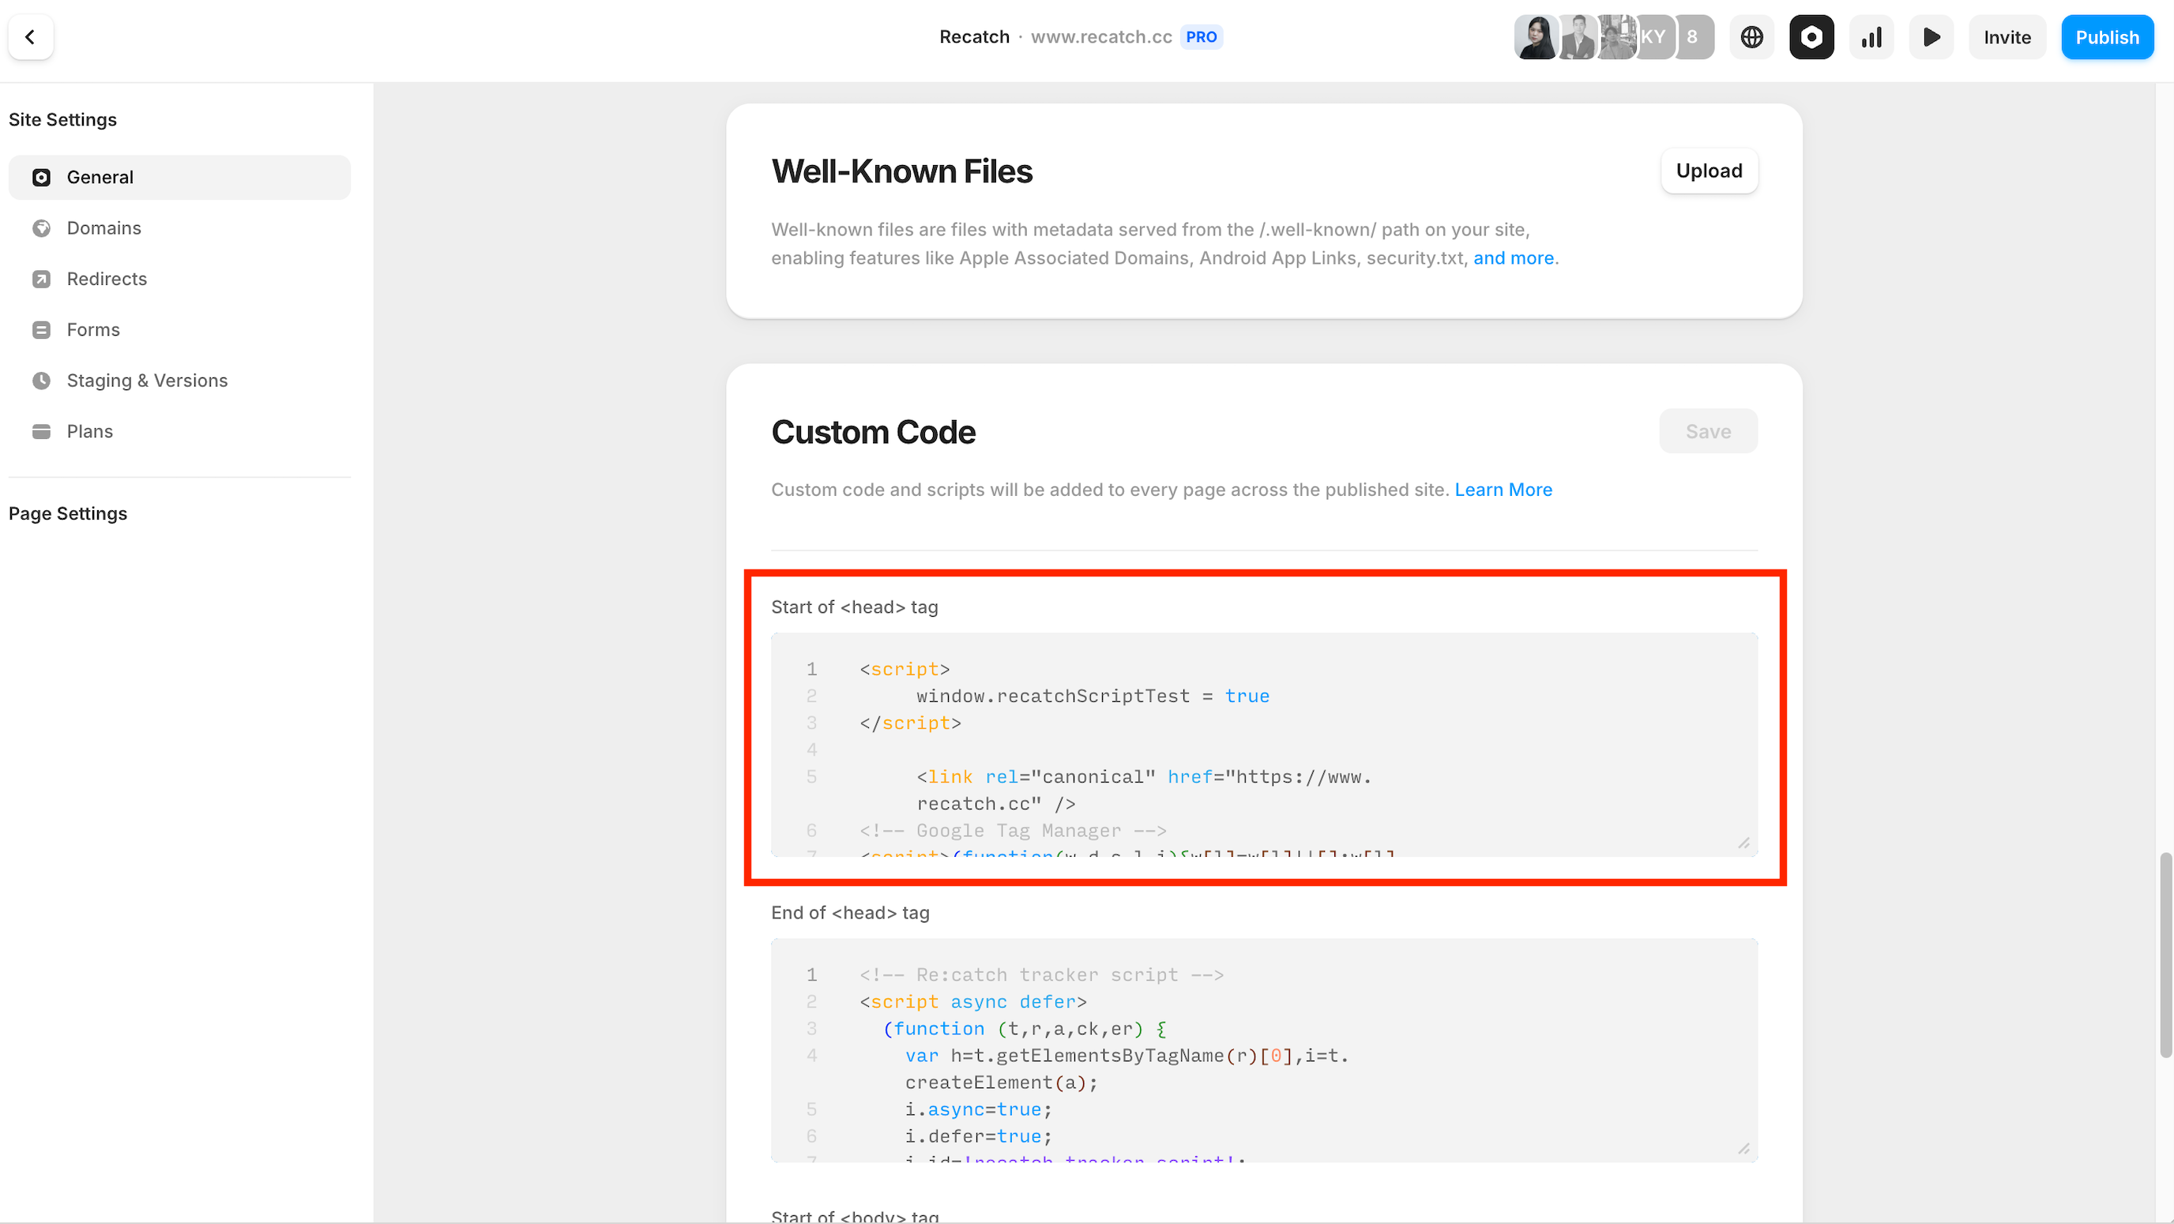Click the first collaborator avatar

(1535, 37)
